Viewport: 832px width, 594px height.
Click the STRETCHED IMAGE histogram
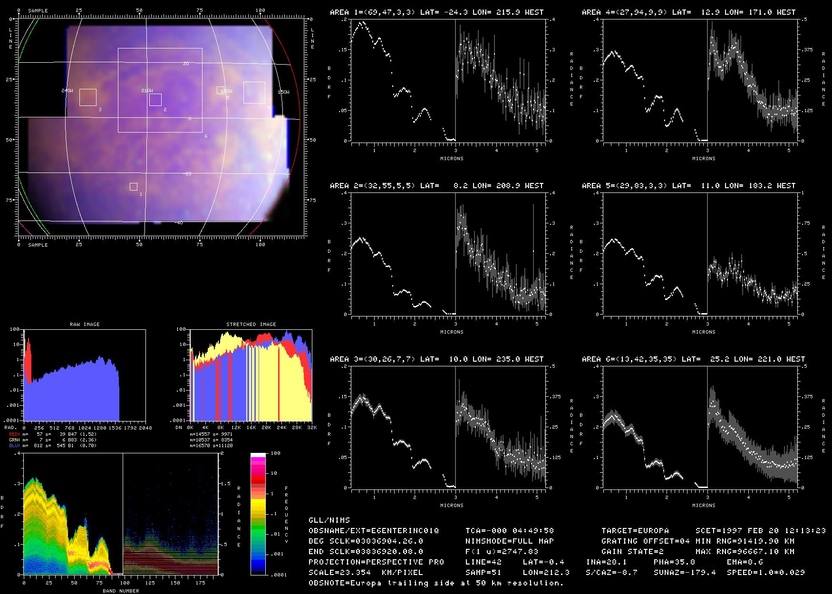click(x=251, y=375)
